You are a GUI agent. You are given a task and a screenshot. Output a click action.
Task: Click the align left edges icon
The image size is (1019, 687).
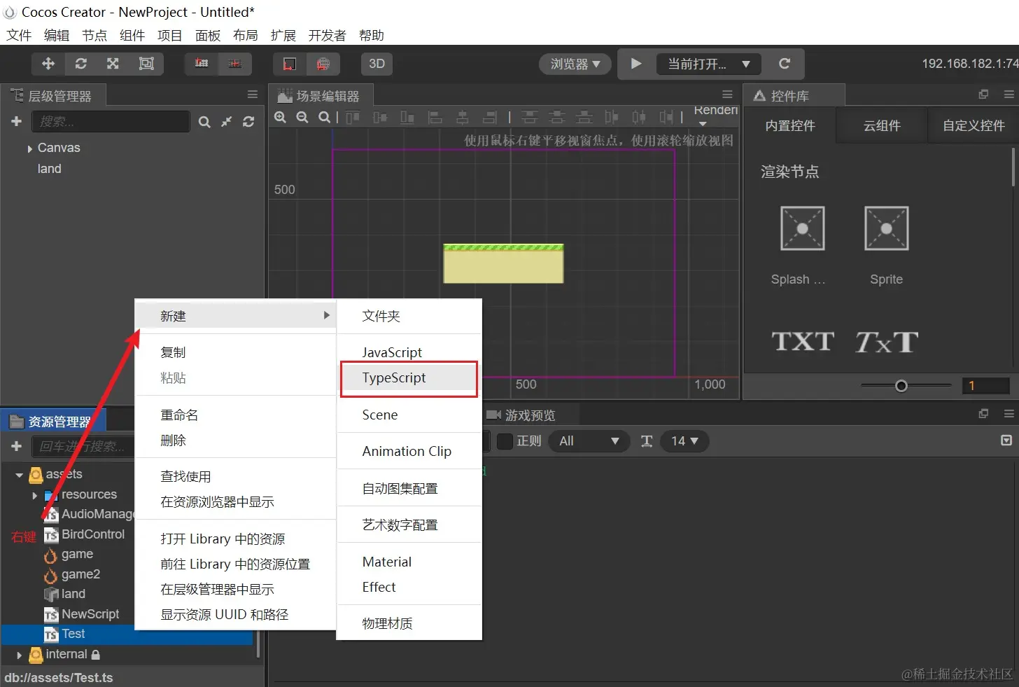tap(435, 117)
